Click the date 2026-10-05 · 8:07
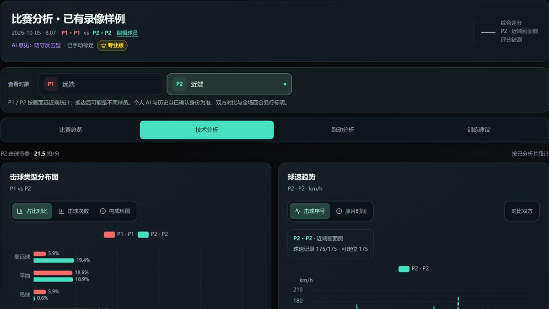 34,33
